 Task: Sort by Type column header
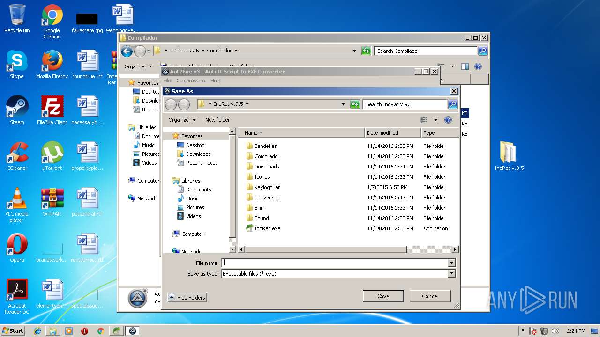point(440,133)
